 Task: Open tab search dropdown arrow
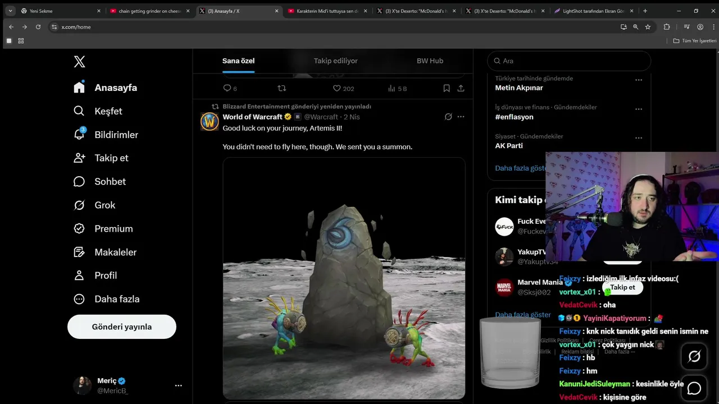10,11
